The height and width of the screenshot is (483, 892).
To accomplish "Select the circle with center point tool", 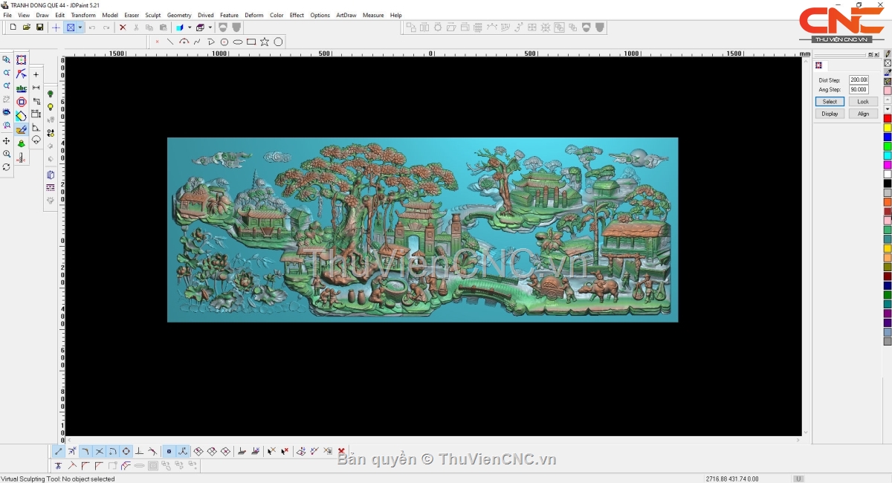I will (224, 42).
